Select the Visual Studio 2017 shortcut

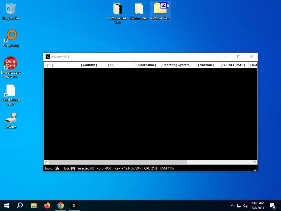click(x=11, y=95)
